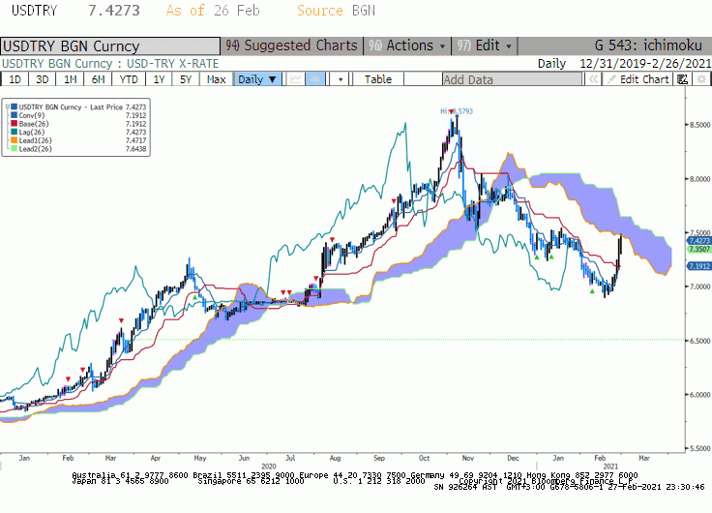Click the Conv(9) blue color swatch
This screenshot has width=712, height=513.
tap(15, 115)
